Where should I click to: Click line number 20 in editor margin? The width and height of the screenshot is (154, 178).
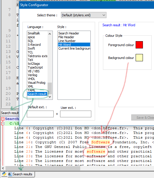8,94
